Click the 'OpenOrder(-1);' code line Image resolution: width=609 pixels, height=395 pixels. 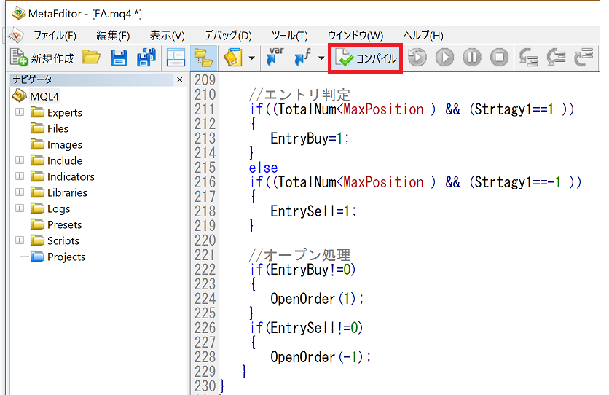pyautogui.click(x=321, y=357)
